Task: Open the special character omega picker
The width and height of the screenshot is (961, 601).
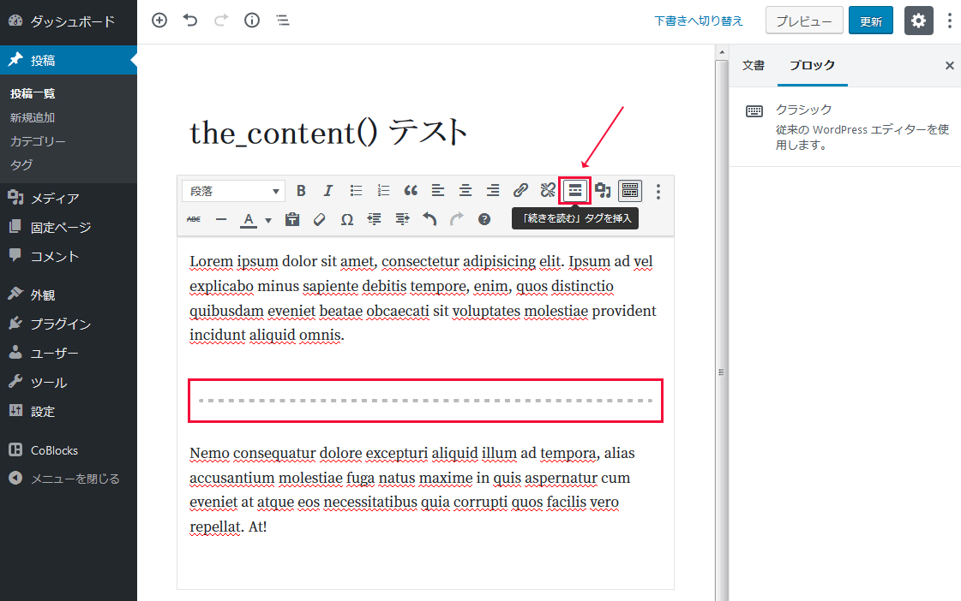Action: pos(347,219)
